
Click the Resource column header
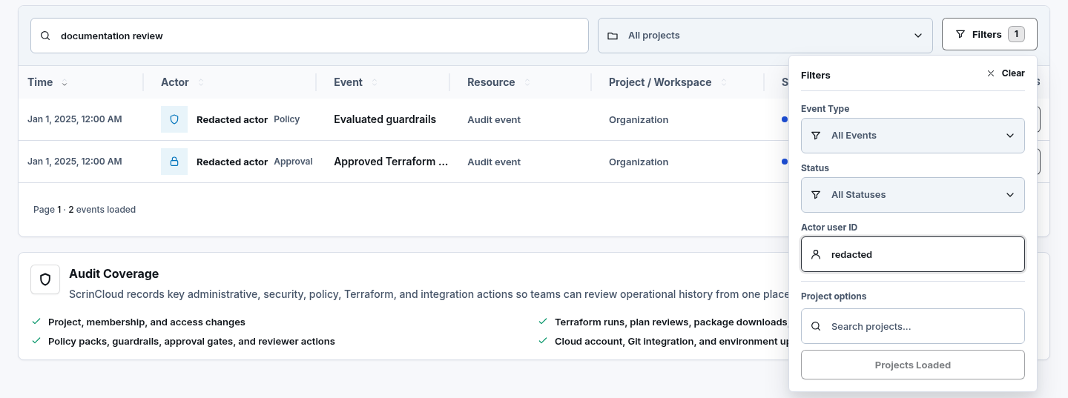[491, 82]
